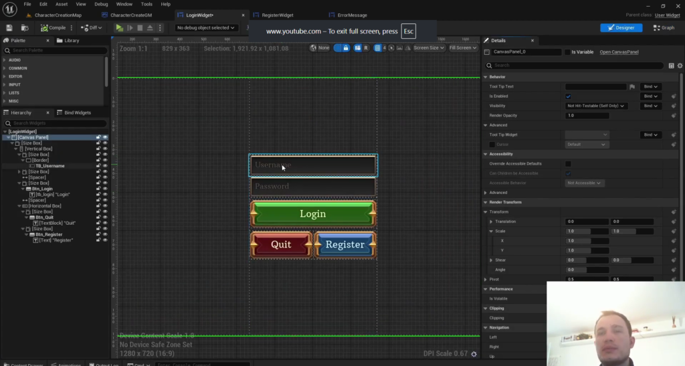Open the Diff dropdown

92,28
